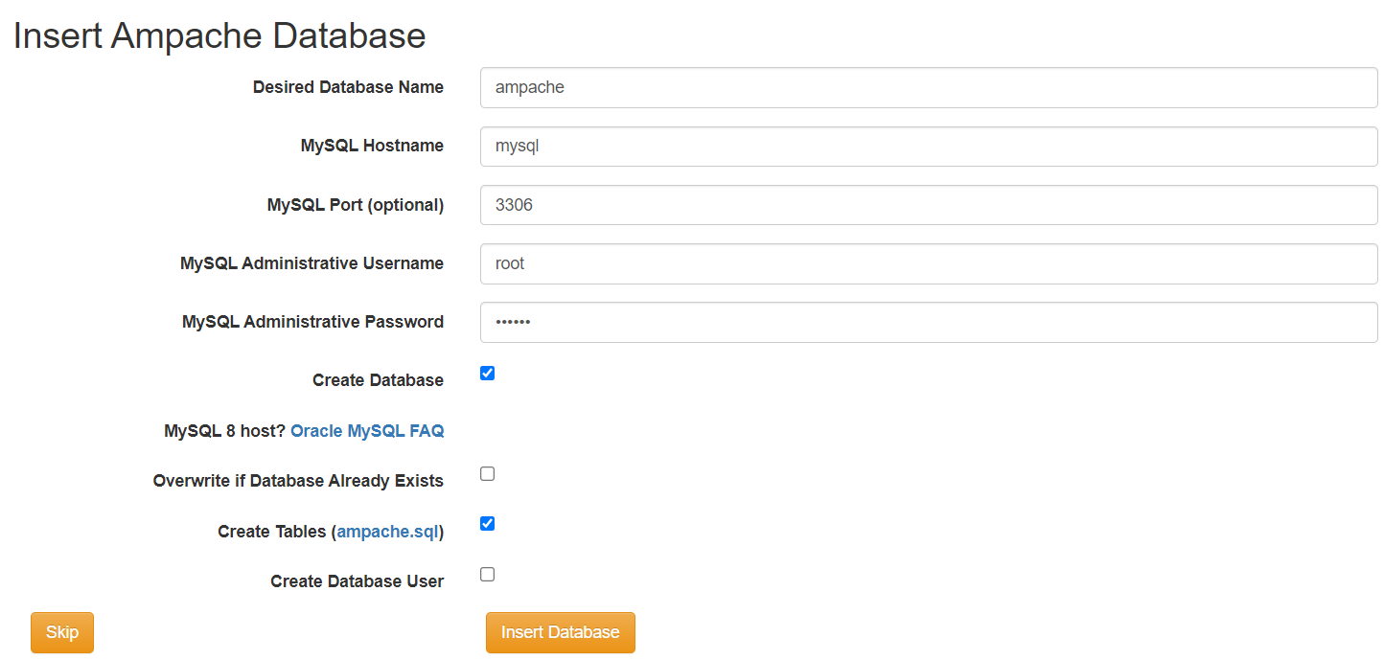
Task: Open the Oracle MySQL FAQ link
Action: (367, 431)
